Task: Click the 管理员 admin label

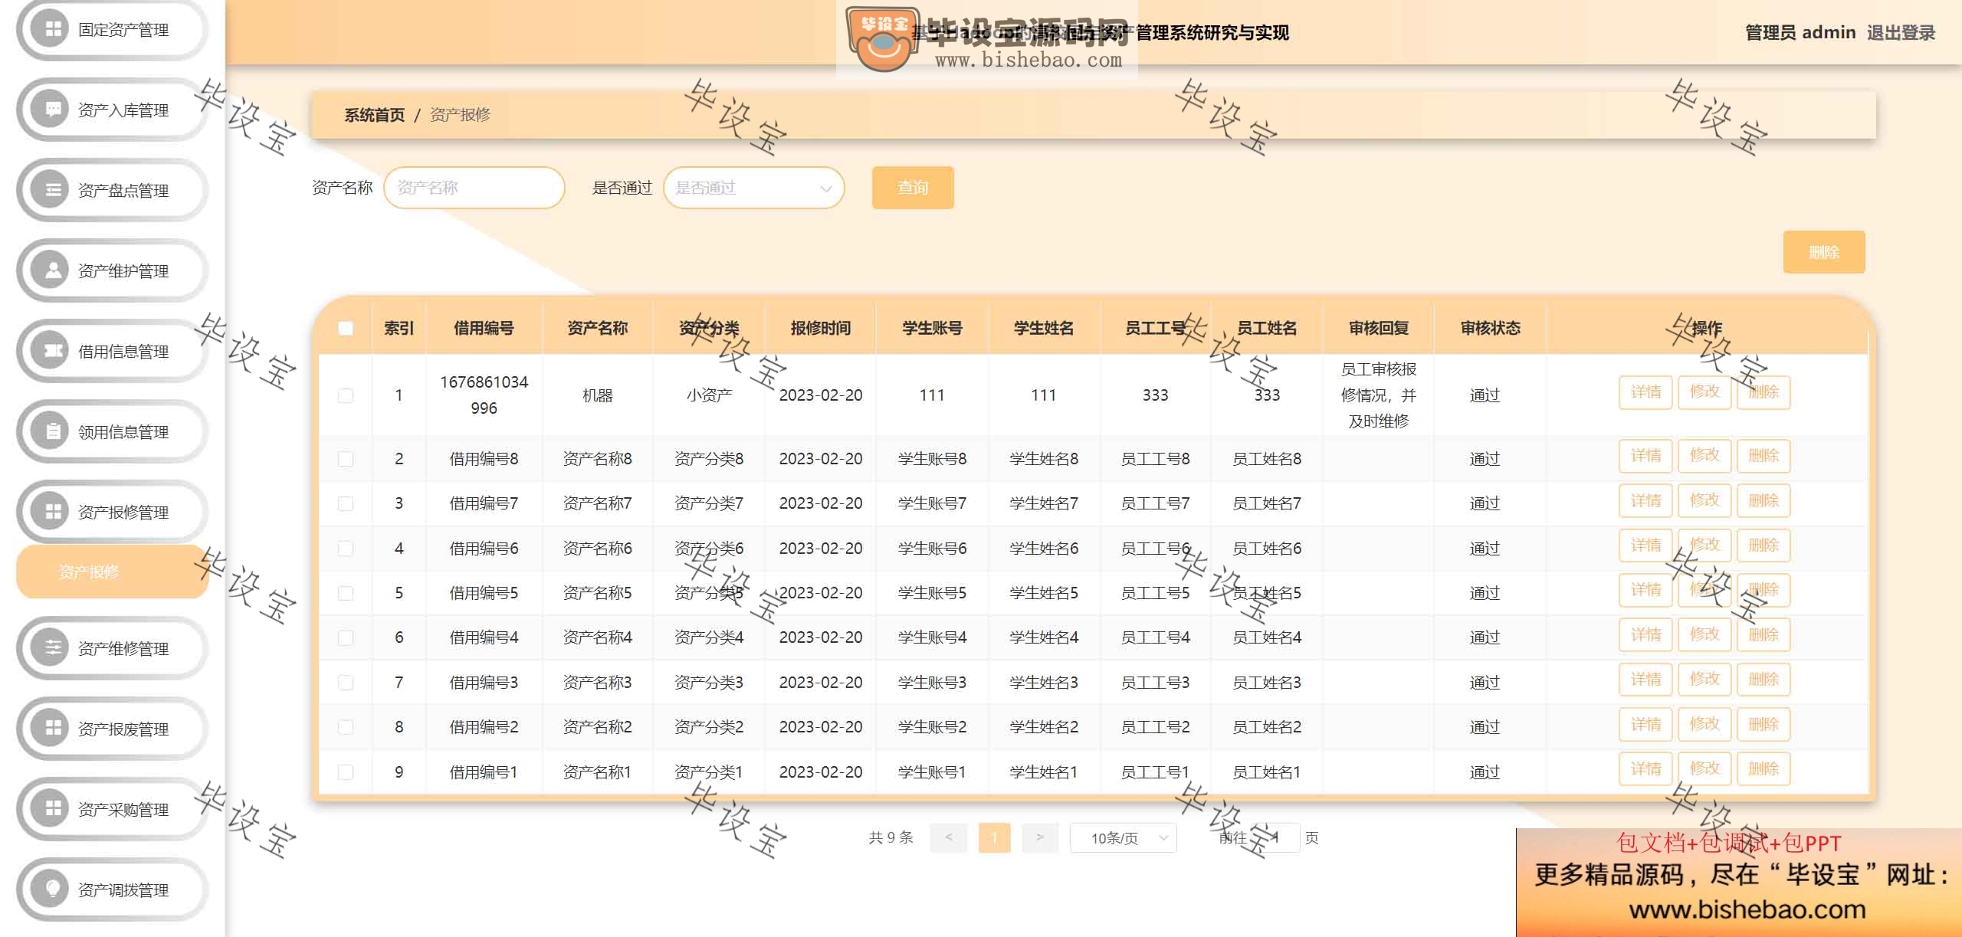Action: (1800, 32)
